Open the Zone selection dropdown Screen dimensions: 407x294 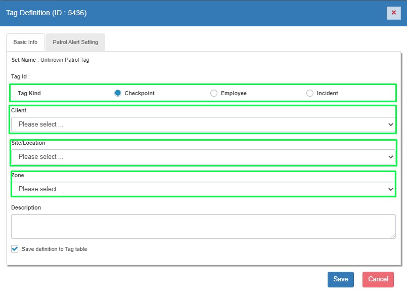click(x=202, y=189)
